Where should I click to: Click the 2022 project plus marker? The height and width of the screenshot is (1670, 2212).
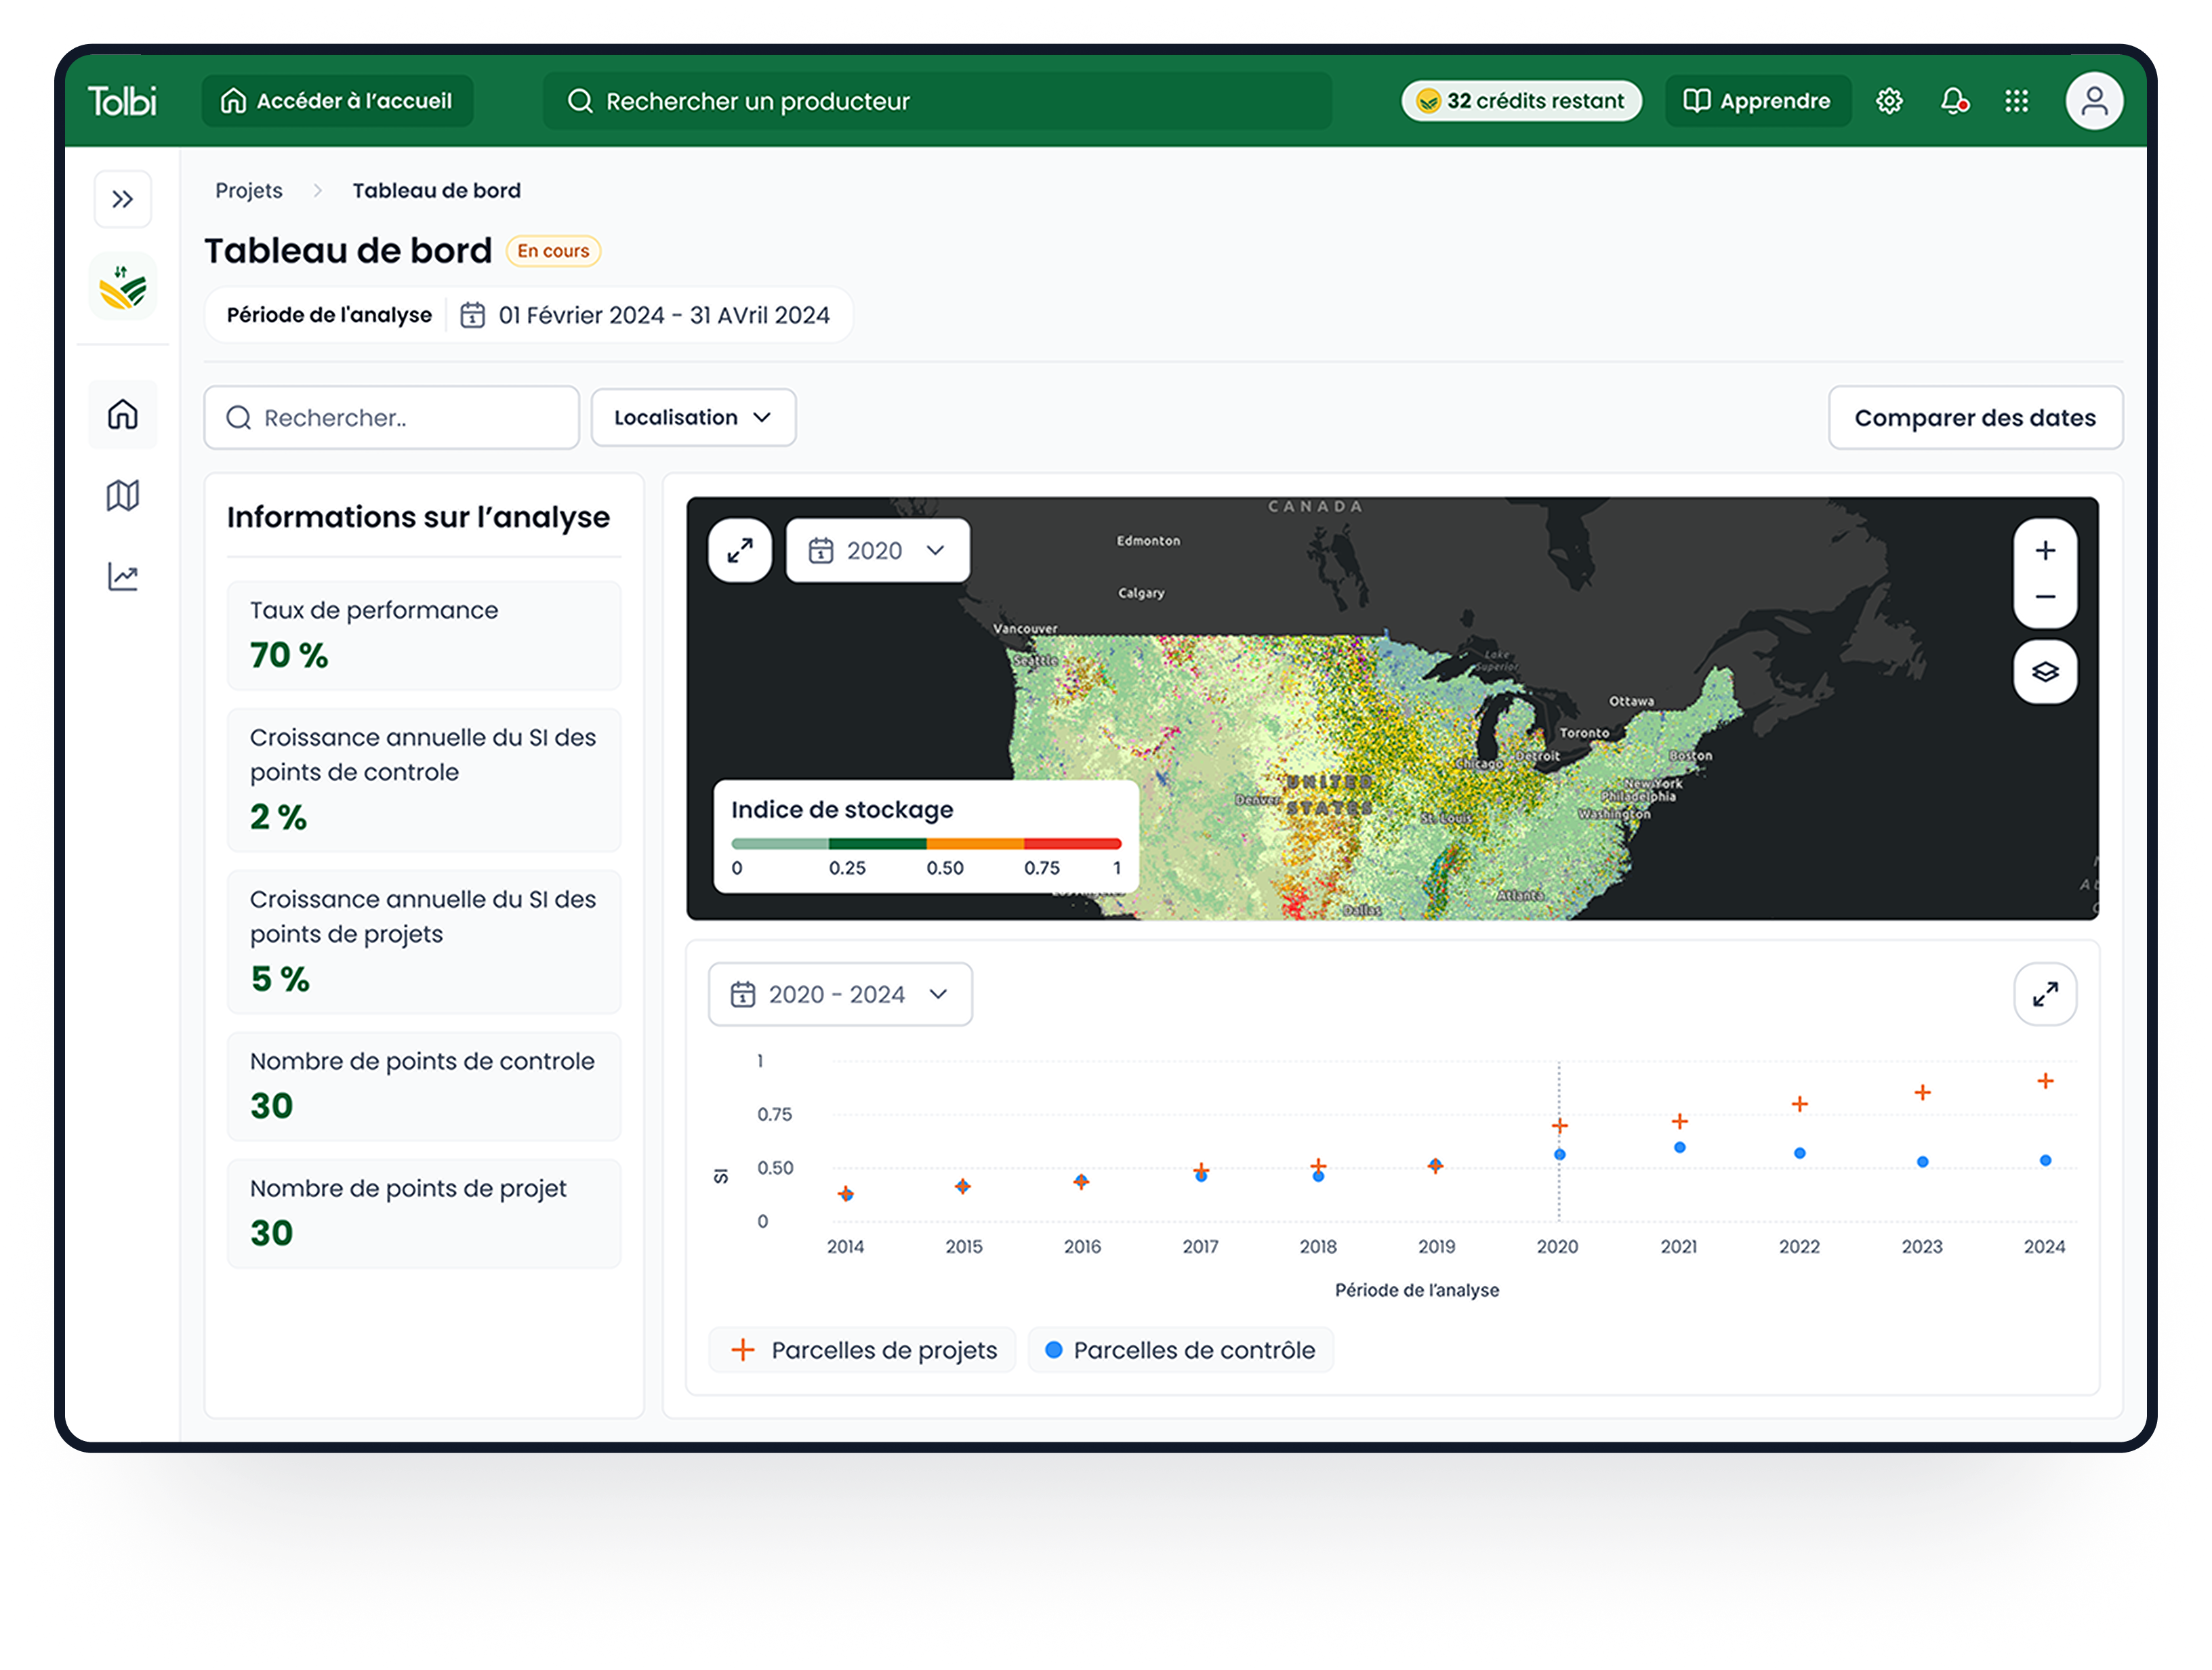[1799, 1104]
